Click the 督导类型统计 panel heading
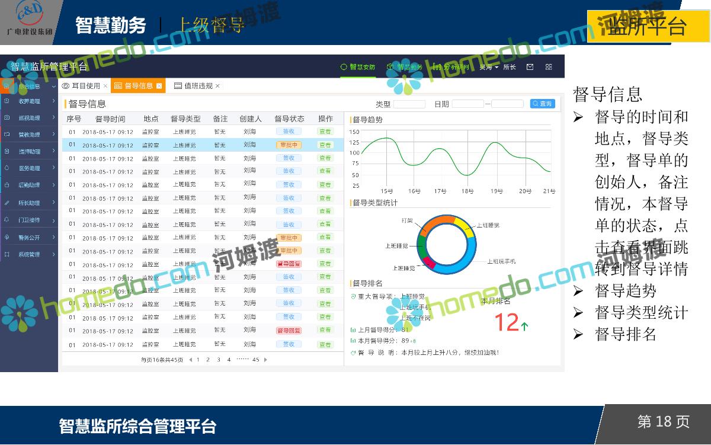The height and width of the screenshot is (445, 711). pos(375,203)
